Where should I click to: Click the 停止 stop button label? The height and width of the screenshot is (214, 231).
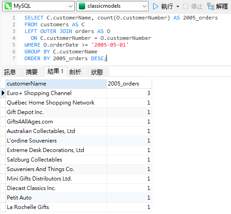(197, 6)
